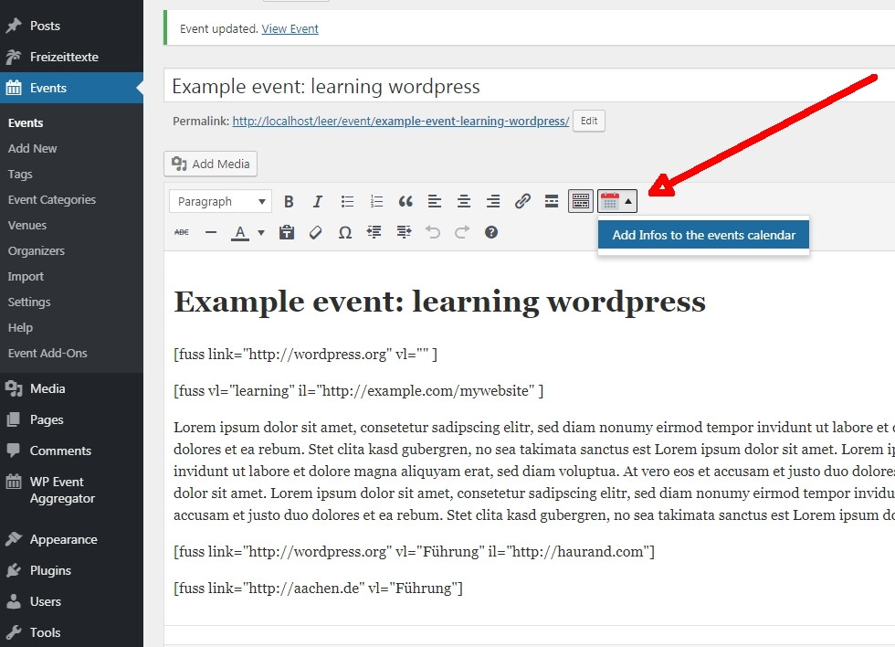
Task: Align text center
Action: point(464,202)
